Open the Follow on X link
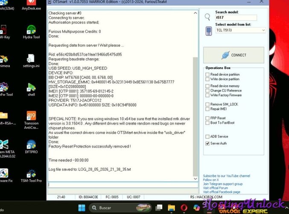Viewport: 289px width, 214px height. 211,180
